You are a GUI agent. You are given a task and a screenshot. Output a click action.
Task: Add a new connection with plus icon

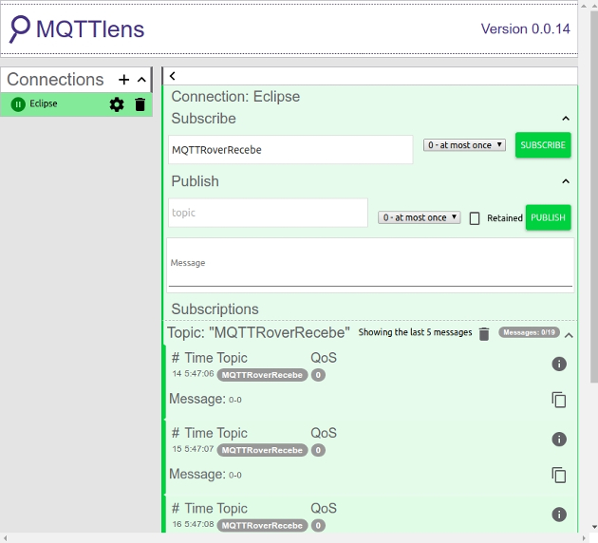(123, 80)
